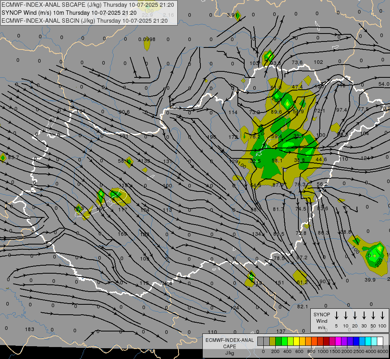Click the '82.1' grid value
This screenshot has width=390, height=359.
302,307
